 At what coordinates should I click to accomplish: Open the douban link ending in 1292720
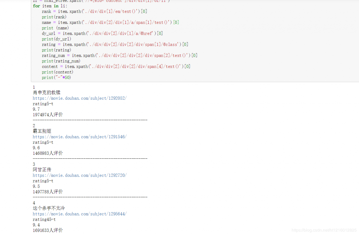point(80,175)
